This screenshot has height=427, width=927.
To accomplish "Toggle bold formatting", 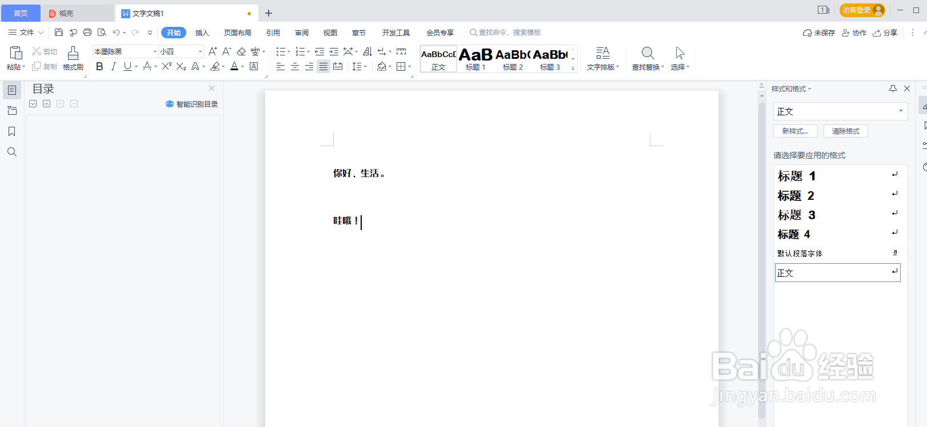I will [x=99, y=67].
